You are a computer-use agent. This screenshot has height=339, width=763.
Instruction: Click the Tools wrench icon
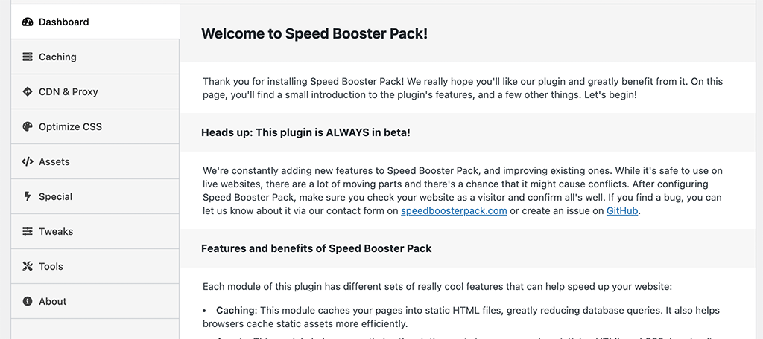[x=28, y=267]
